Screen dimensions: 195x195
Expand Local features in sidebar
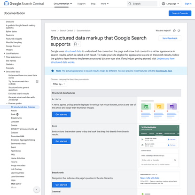point(4,54)
